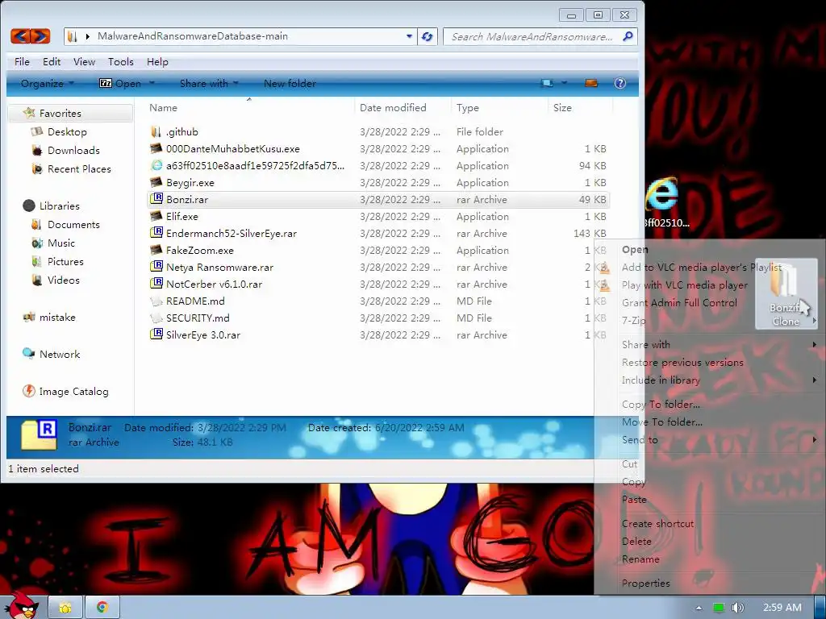Open the Edit menu
This screenshot has height=619, width=826.
[52, 61]
